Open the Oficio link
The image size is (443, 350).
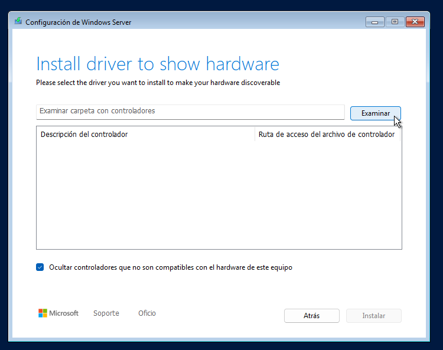[x=147, y=313]
